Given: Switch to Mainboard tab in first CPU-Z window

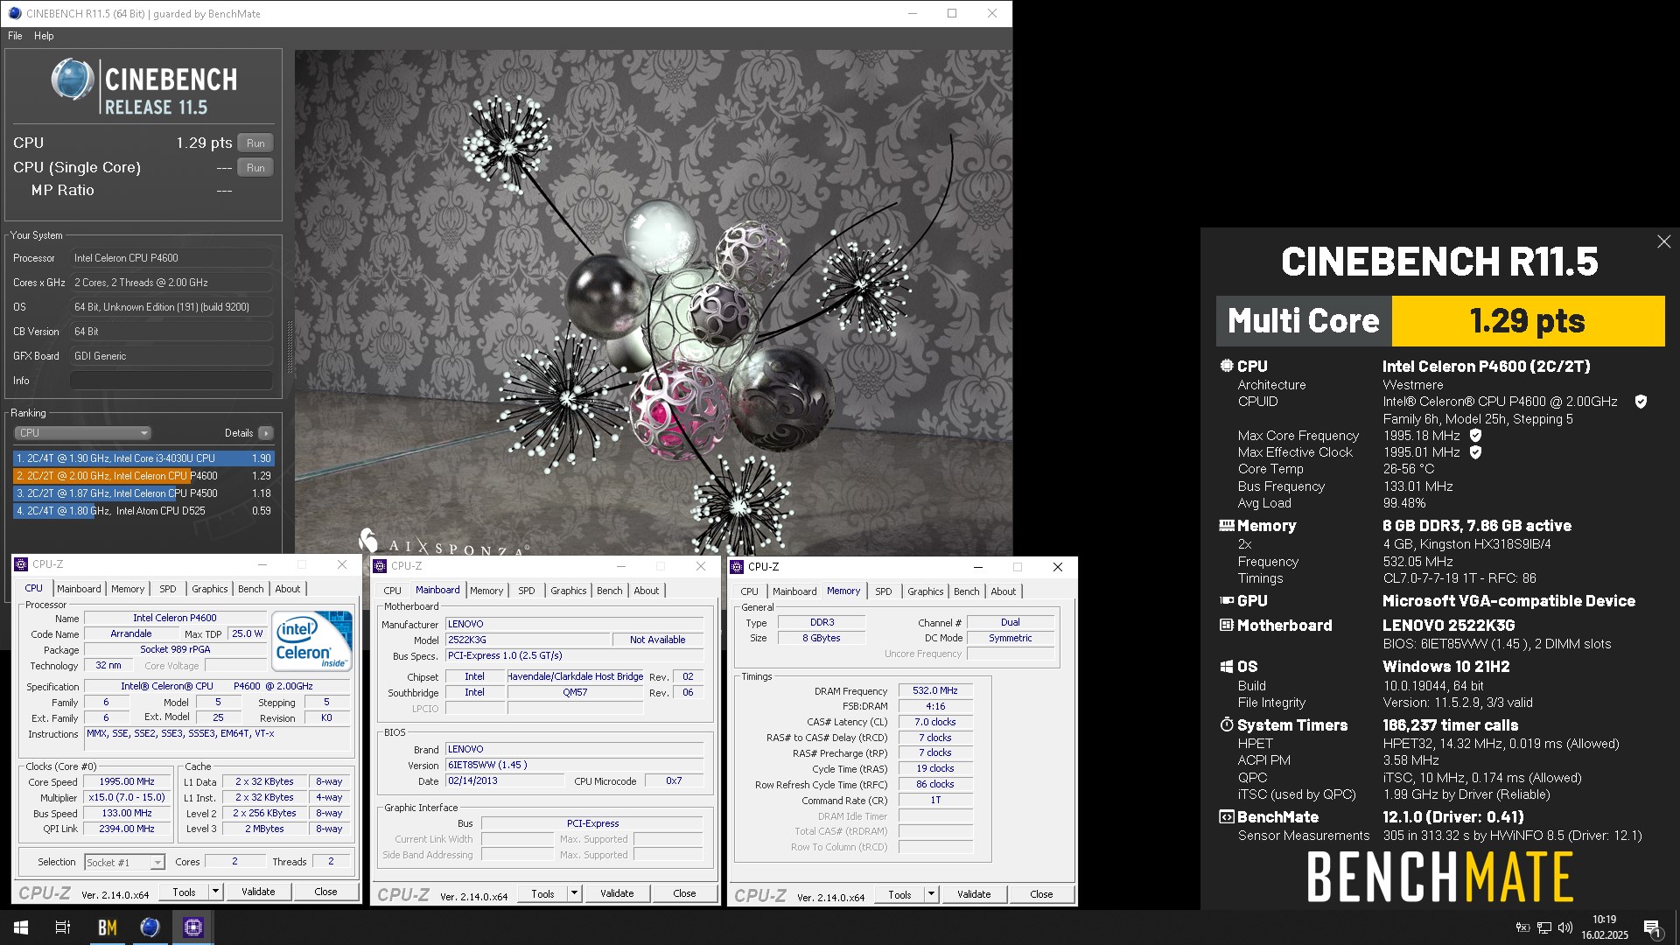Looking at the screenshot, I should [79, 589].
